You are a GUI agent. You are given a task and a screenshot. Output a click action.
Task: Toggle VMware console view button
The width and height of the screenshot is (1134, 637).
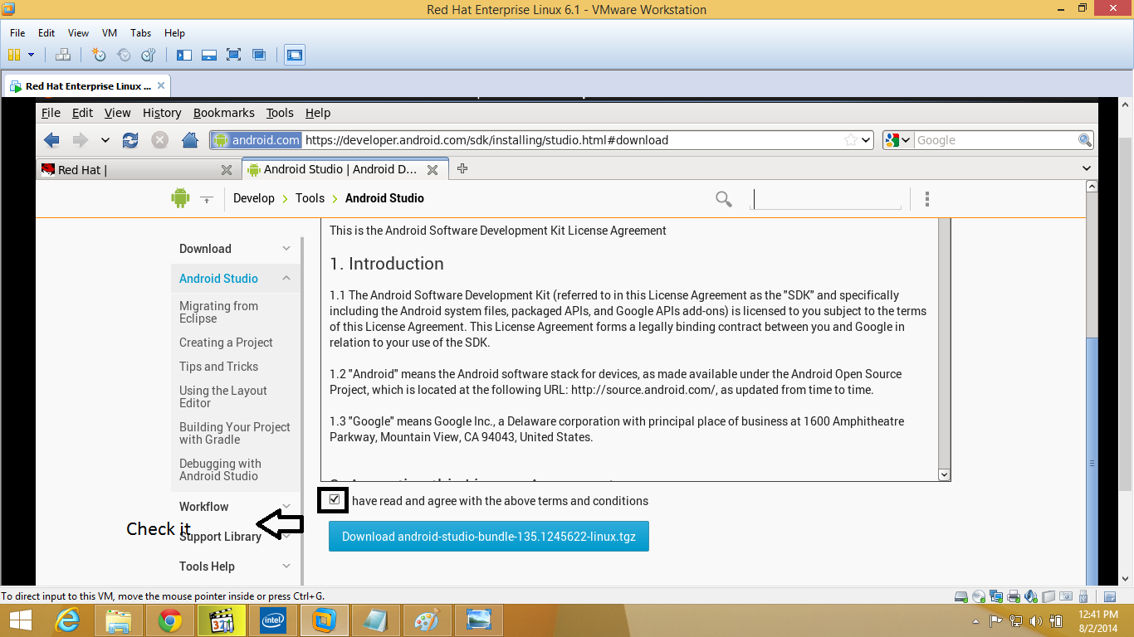click(x=295, y=55)
